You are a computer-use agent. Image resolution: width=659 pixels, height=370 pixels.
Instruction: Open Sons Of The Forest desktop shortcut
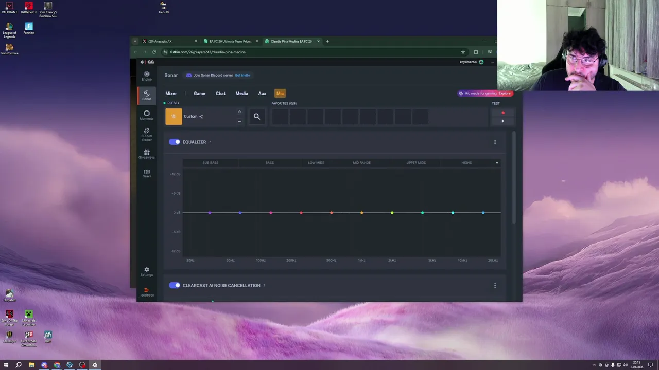pos(9,318)
